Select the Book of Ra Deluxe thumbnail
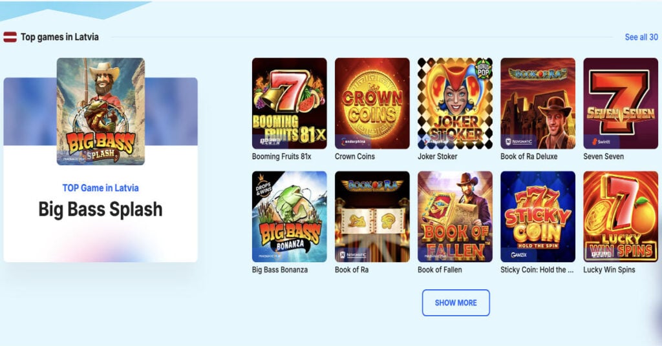662x346 pixels. pyautogui.click(x=538, y=103)
